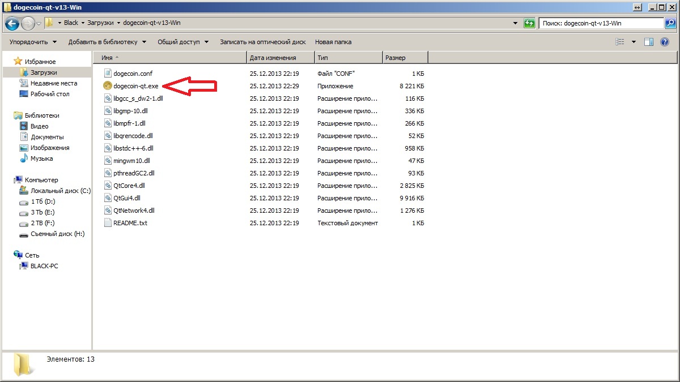Create a folder with Новая папка

[x=333, y=42]
